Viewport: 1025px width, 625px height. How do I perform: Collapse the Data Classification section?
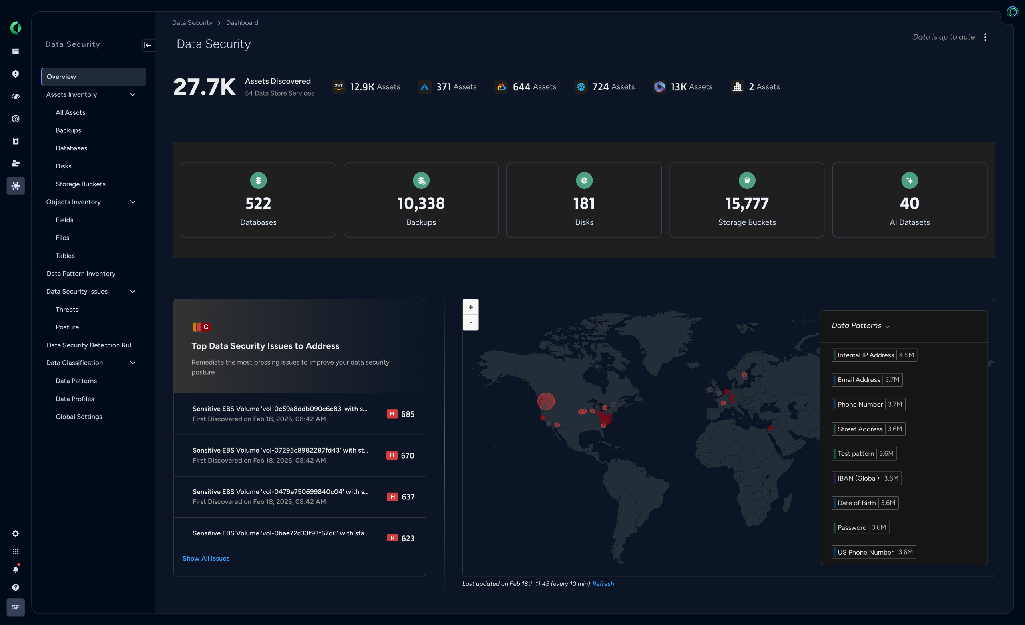click(x=132, y=363)
